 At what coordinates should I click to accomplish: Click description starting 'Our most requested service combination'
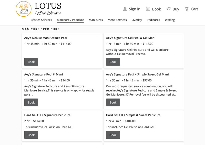click(x=141, y=90)
